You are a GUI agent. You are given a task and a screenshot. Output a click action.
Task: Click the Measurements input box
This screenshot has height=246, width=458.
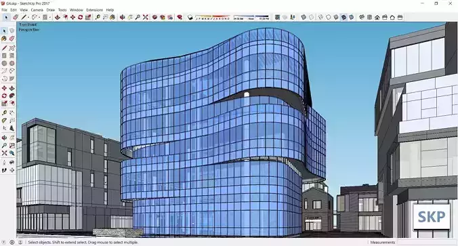click(x=426, y=242)
